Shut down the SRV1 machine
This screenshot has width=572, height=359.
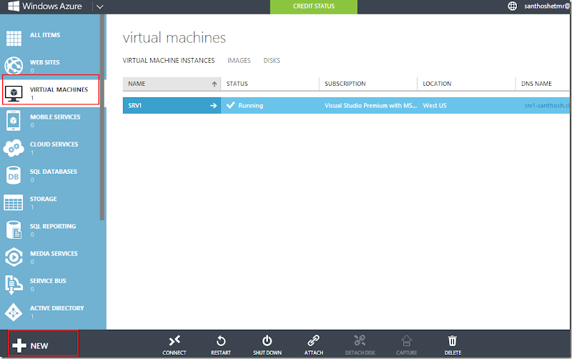pyautogui.click(x=267, y=340)
